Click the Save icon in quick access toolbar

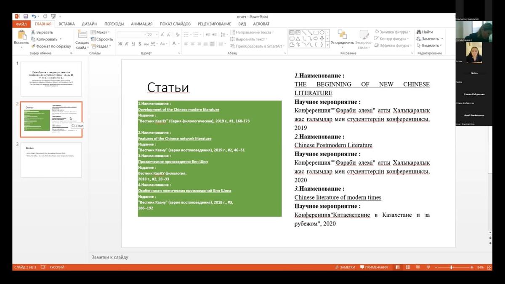point(26,16)
